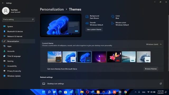Select the colorful Captured Motion theme
The width and height of the screenshot is (169, 95).
point(114,57)
